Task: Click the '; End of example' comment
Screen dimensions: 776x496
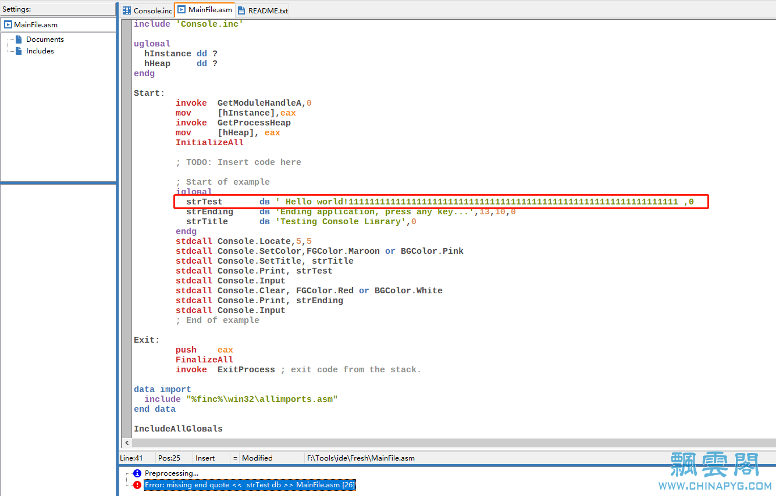Action: click(218, 320)
